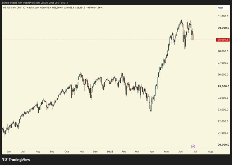The width and height of the screenshot is (232, 165).
Task: Click the Nov time axis label
Action: [x=82, y=152]
